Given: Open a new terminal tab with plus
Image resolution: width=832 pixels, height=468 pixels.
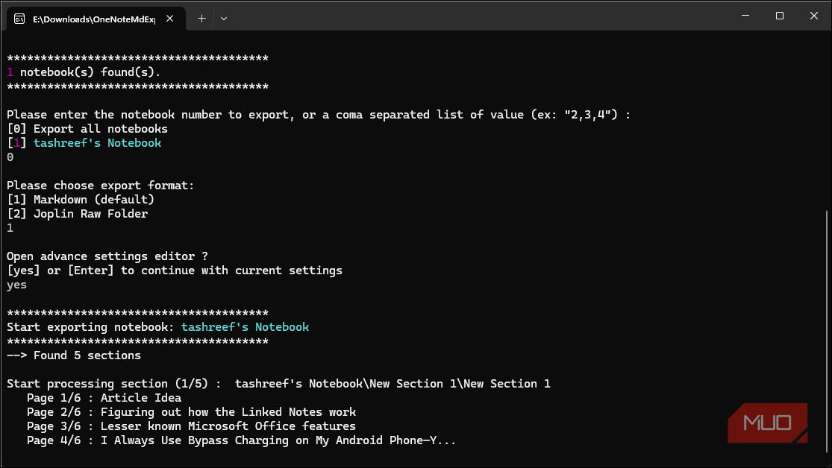Looking at the screenshot, I should click(201, 18).
